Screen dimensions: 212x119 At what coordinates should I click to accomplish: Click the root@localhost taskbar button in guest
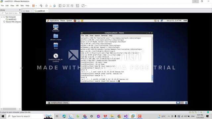[58, 103]
